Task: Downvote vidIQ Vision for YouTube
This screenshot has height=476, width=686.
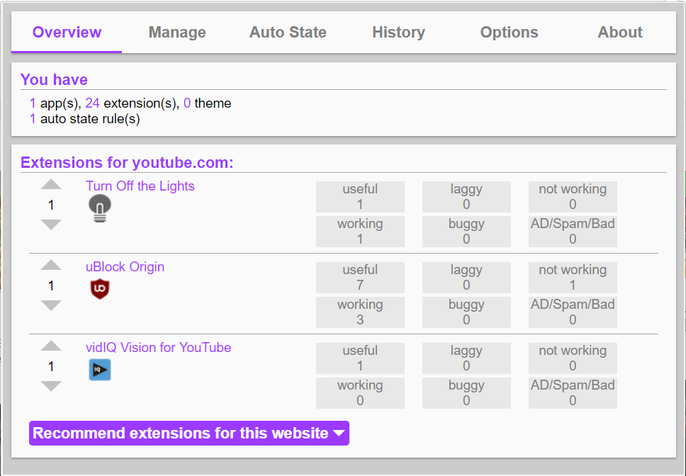Action: [51, 386]
